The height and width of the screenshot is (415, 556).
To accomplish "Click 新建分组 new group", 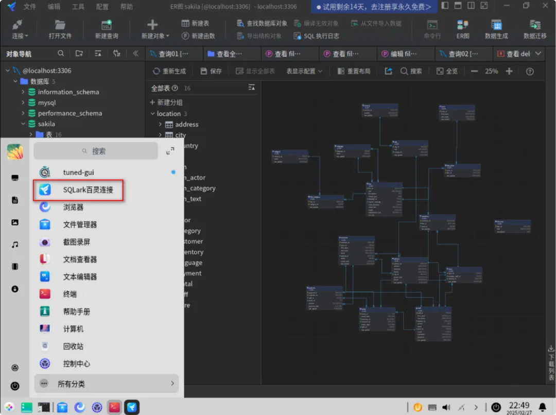I will pos(166,102).
